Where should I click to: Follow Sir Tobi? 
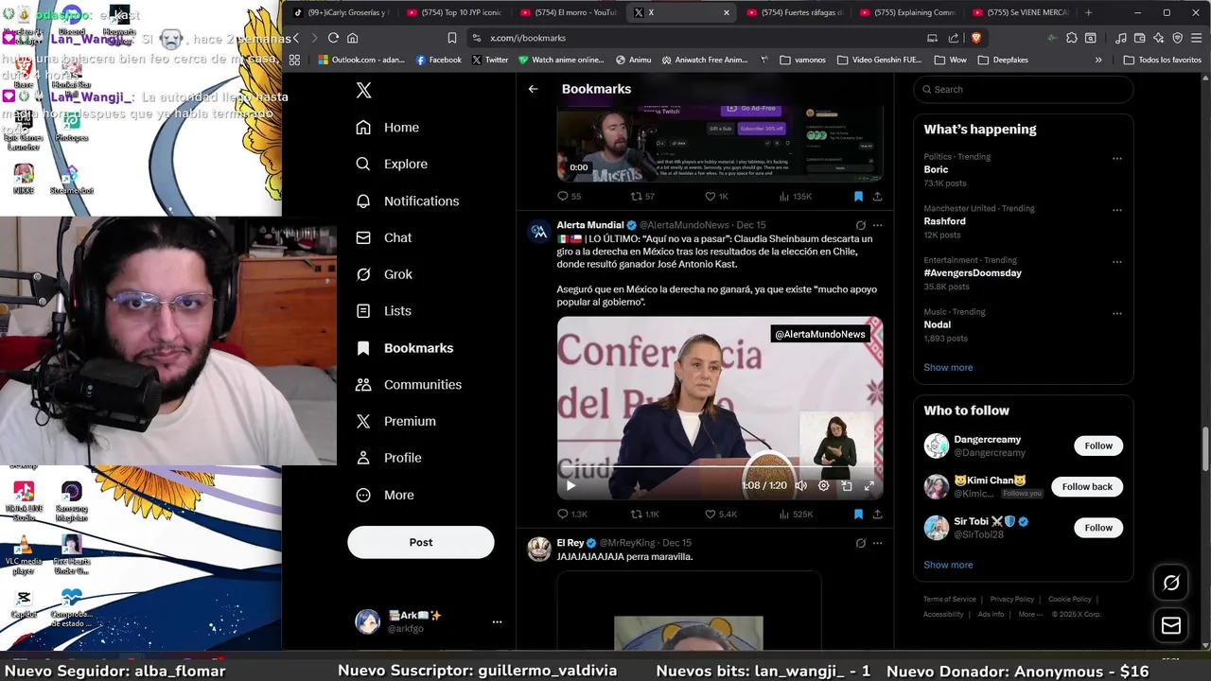1098,528
